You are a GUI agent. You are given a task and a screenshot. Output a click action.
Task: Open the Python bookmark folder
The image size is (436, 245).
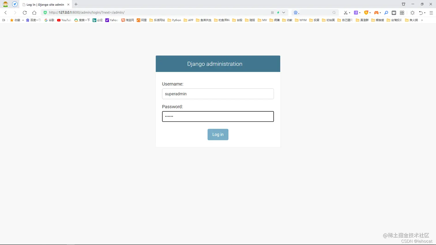coord(174,20)
